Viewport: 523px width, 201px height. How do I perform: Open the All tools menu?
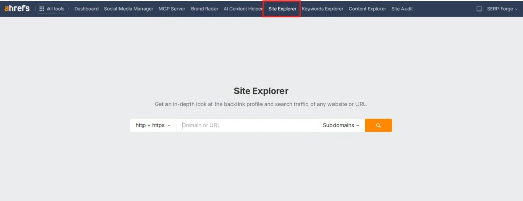coord(52,9)
